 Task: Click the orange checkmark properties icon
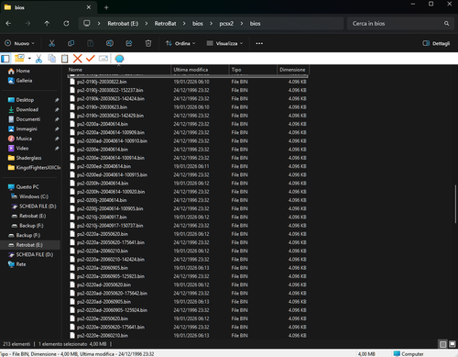tap(91, 58)
